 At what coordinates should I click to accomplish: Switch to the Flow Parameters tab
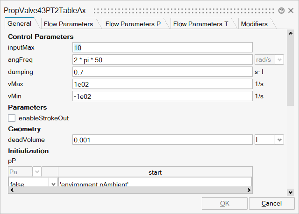click(x=68, y=24)
